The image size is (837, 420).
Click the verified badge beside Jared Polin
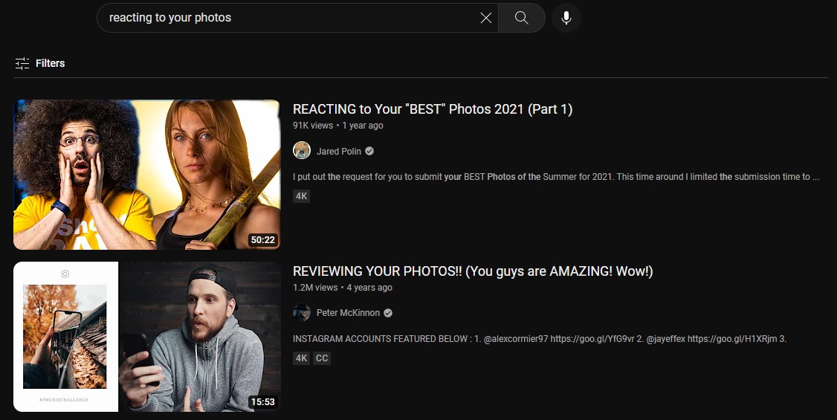click(369, 151)
